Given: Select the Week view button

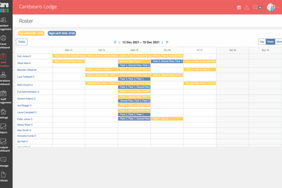Looking at the screenshot, I should (x=270, y=42).
